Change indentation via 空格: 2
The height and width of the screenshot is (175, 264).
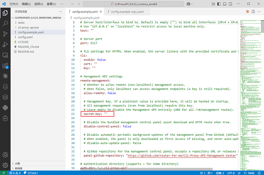click(220, 173)
